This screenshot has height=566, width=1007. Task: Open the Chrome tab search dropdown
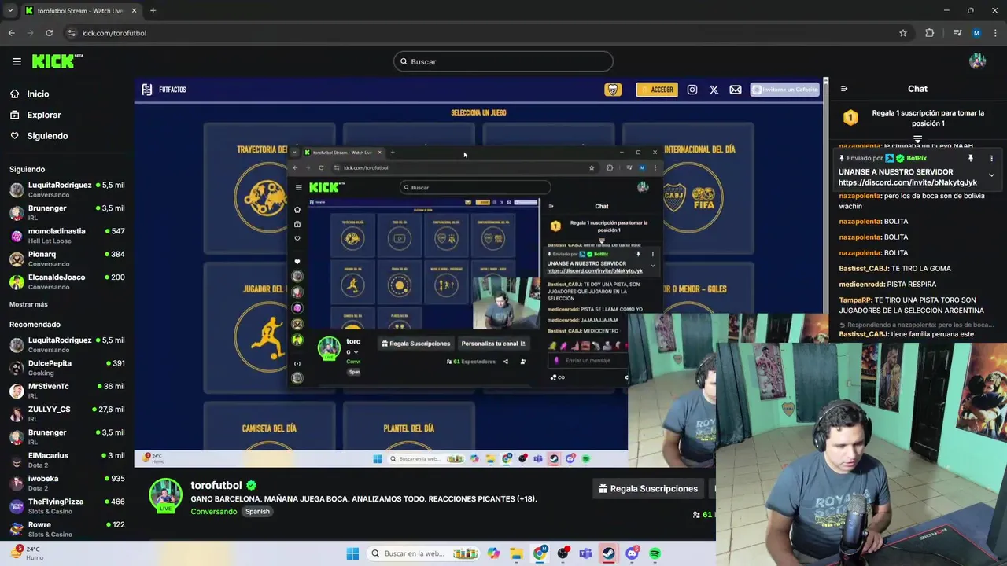point(10,11)
